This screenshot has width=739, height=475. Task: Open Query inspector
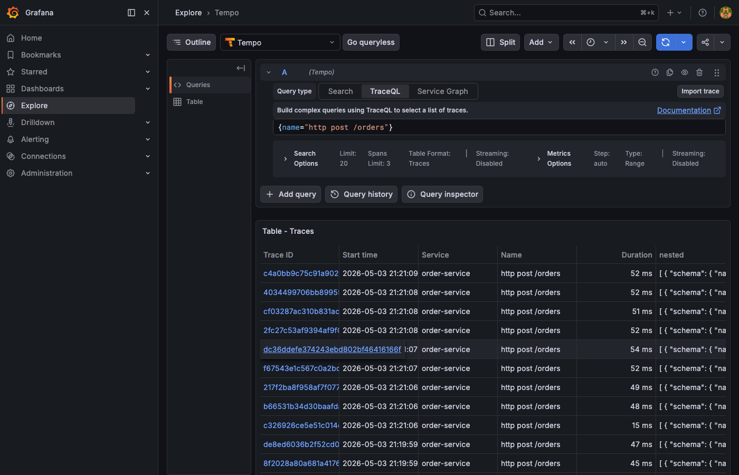click(442, 194)
